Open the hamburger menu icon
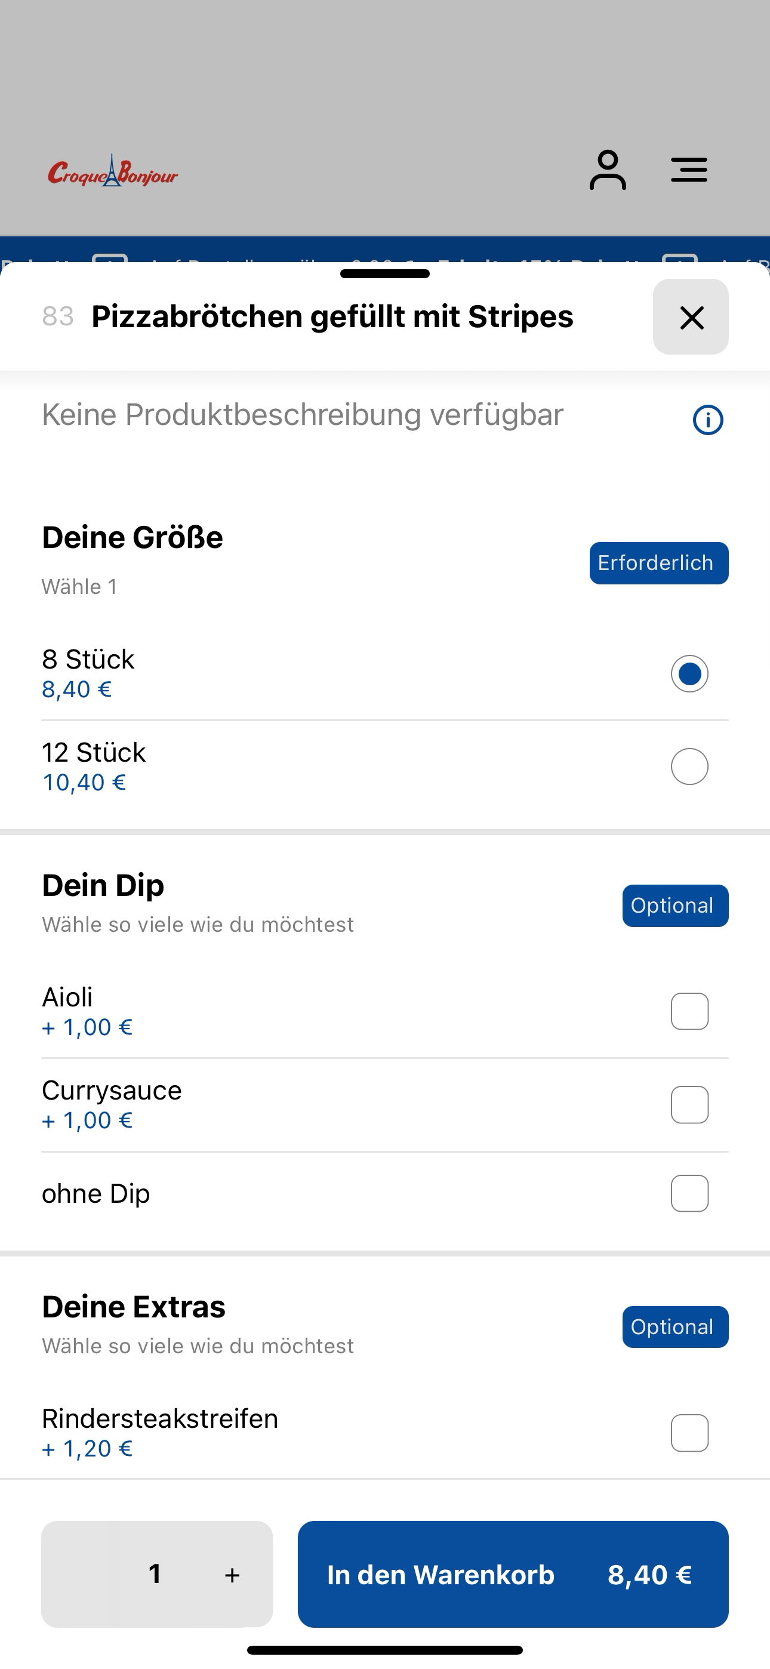This screenshot has width=770, height=1669. (689, 170)
